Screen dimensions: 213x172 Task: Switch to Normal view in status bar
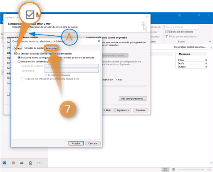166,170
